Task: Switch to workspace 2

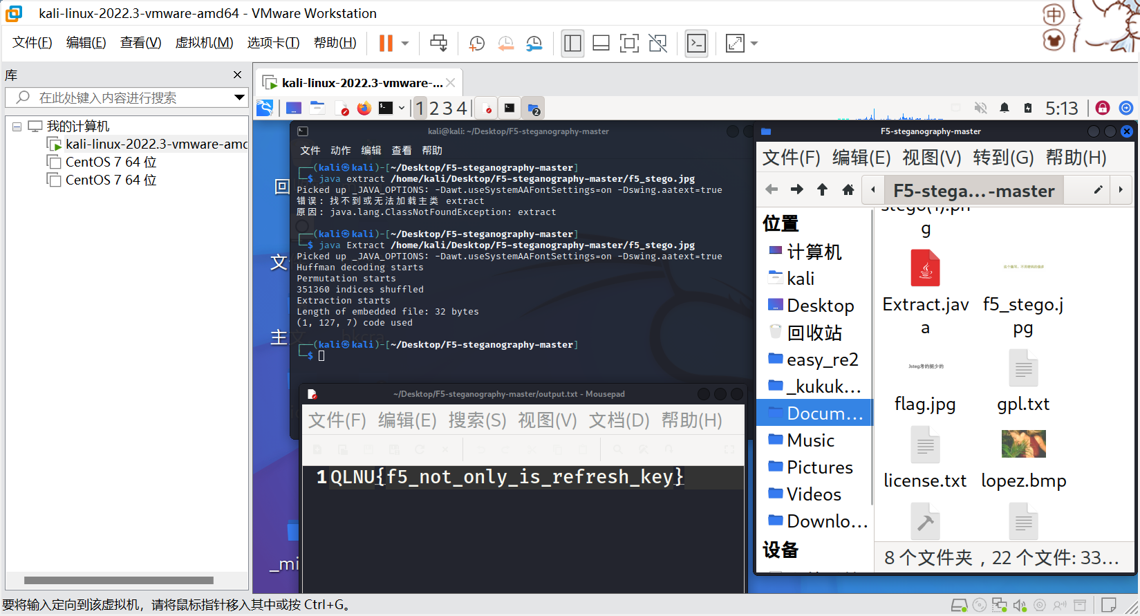Action: [433, 109]
